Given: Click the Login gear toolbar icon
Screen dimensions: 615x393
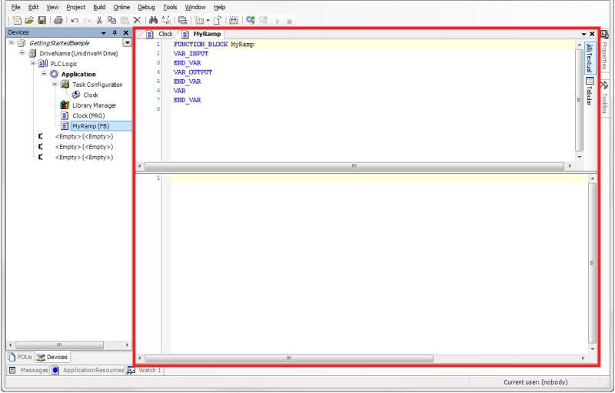Looking at the screenshot, I should tap(251, 20).
